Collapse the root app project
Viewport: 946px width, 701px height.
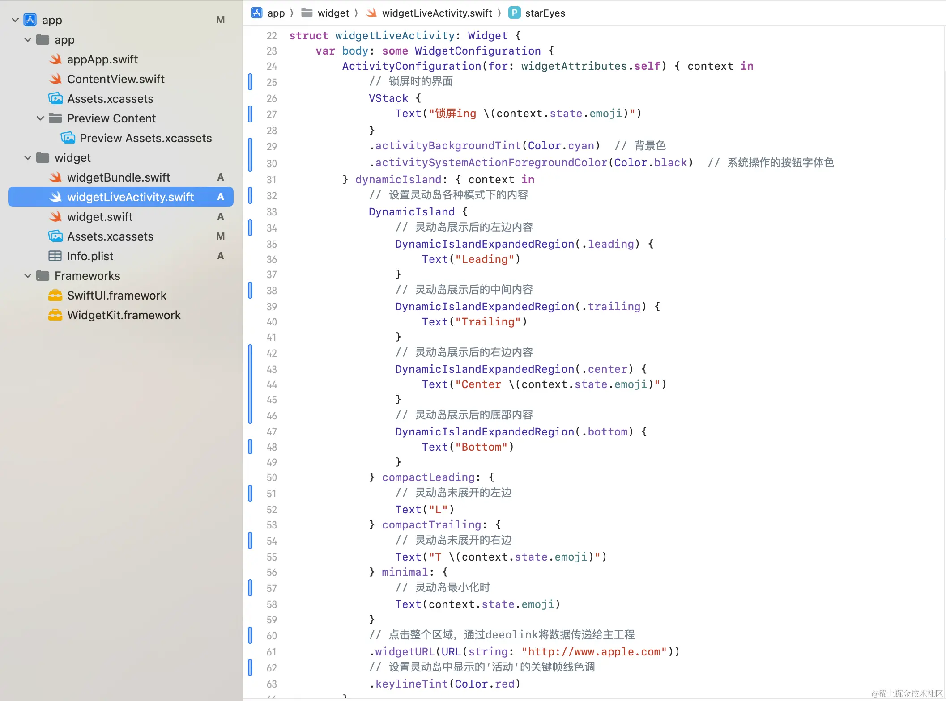15,20
